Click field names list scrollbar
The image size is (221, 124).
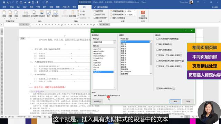click(115, 68)
